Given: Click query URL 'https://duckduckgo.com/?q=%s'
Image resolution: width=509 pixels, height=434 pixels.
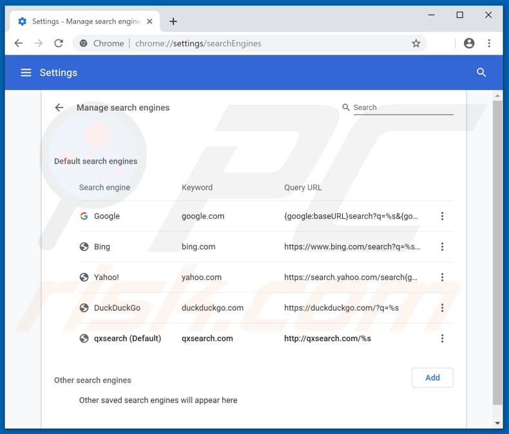Looking at the screenshot, I should point(341,308).
